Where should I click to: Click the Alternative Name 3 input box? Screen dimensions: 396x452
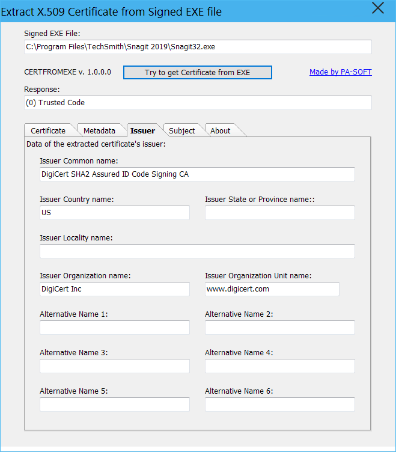pos(114,366)
